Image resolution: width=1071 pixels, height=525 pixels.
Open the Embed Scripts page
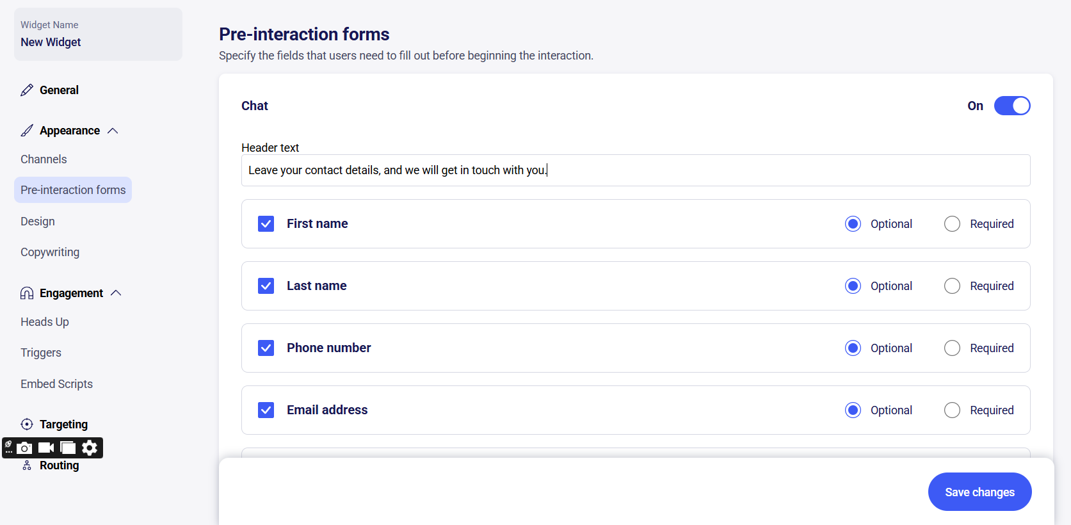pyautogui.click(x=56, y=384)
